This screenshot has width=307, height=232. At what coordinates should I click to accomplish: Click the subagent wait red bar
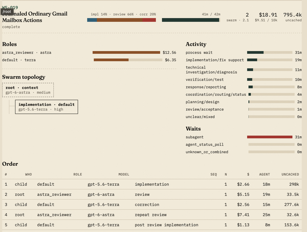pos(270,137)
